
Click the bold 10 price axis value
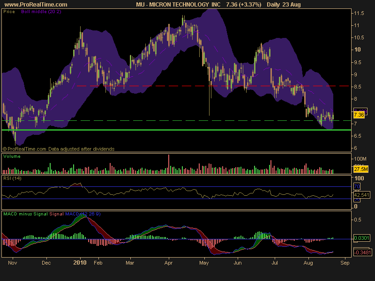[x=358, y=50]
